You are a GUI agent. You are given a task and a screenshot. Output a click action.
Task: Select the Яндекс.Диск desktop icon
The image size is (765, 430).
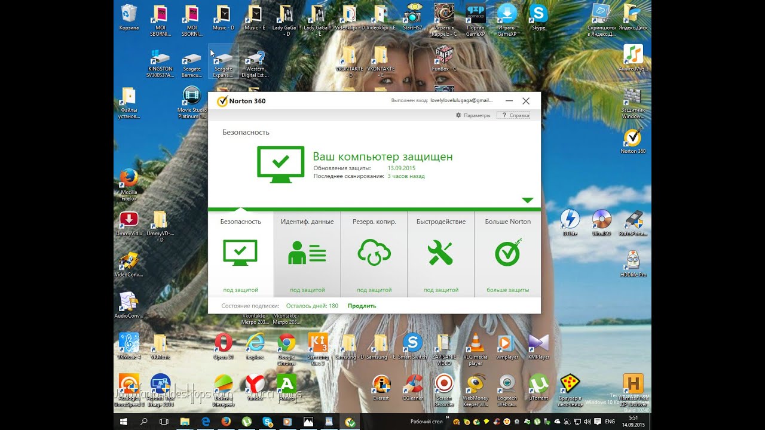pos(632,18)
